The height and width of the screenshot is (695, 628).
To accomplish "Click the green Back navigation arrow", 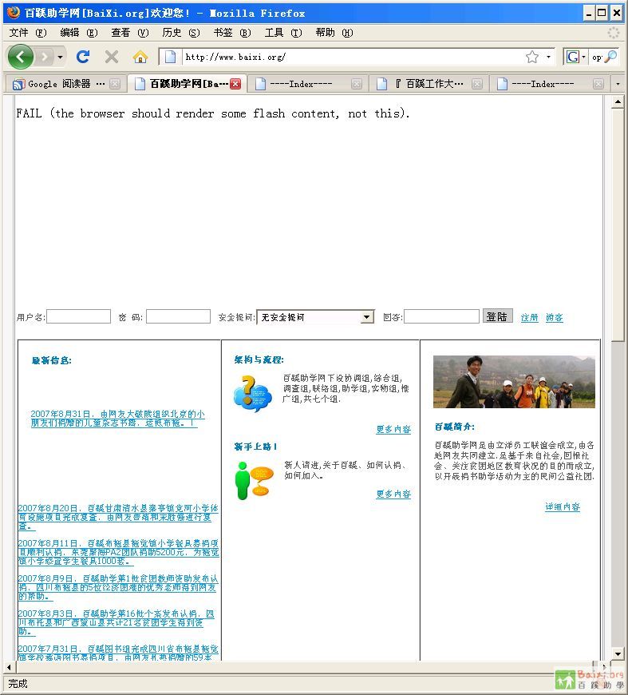I will 21,57.
